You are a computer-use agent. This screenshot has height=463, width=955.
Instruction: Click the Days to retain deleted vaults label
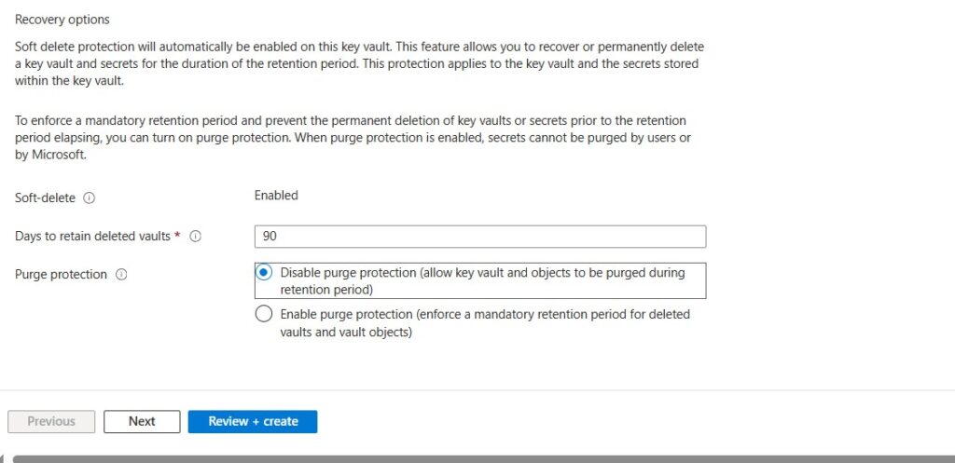tap(92, 237)
